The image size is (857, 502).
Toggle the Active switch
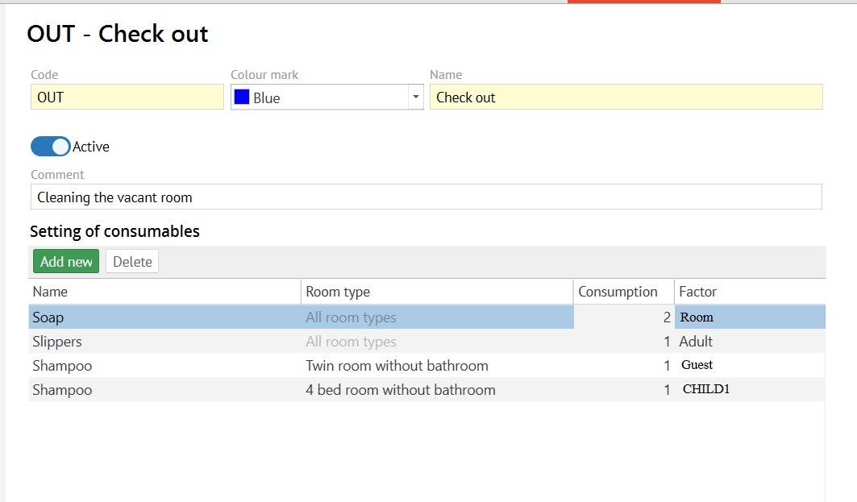click(50, 147)
